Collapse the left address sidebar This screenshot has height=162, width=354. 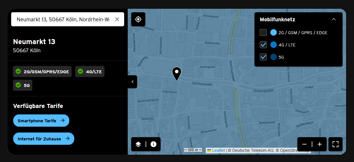point(132,82)
